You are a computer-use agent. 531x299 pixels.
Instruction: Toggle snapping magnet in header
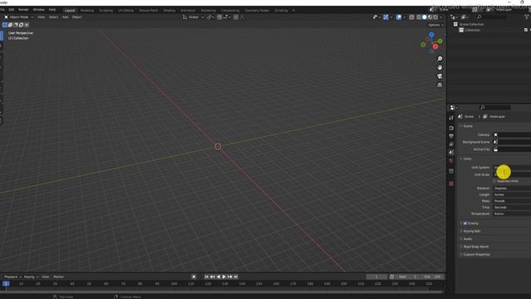(219, 17)
